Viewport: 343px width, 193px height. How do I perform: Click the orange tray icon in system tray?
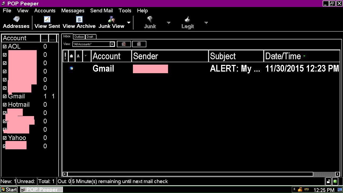coord(300,190)
